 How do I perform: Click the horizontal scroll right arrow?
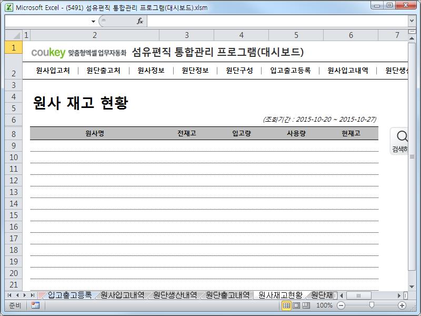[399, 295]
